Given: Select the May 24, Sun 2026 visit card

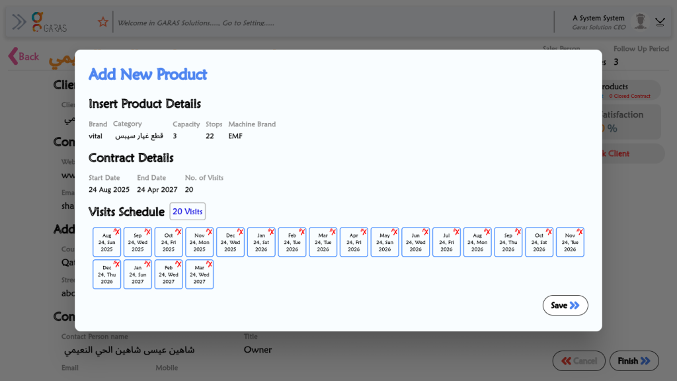Looking at the screenshot, I should pos(384,243).
